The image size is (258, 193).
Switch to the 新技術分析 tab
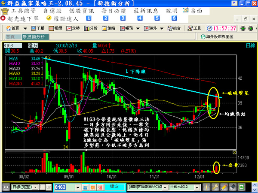point(36,37)
